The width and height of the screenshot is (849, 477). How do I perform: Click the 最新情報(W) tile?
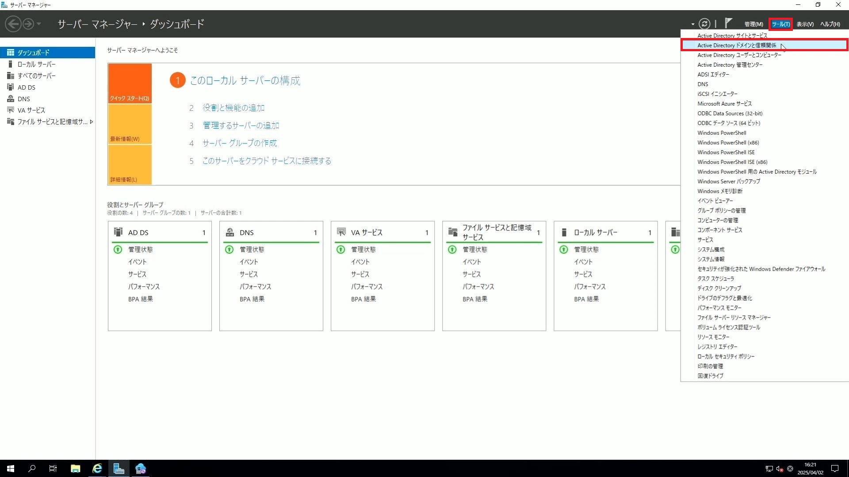[130, 125]
